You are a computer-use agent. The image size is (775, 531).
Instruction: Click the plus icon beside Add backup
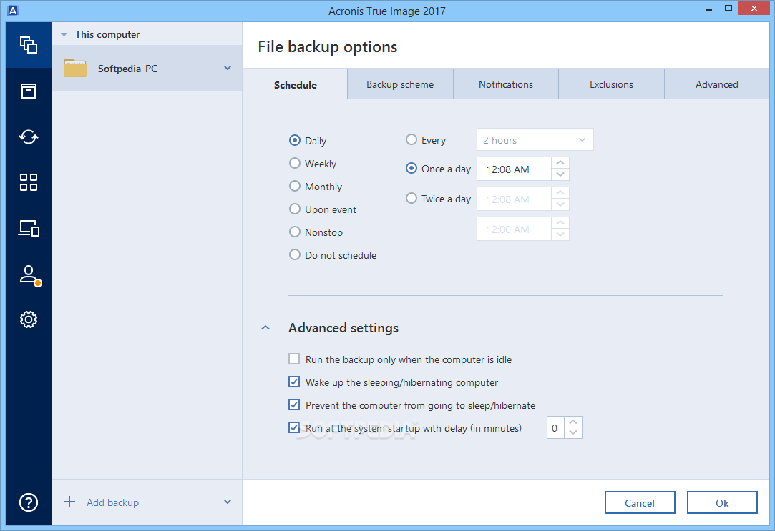[x=69, y=502]
